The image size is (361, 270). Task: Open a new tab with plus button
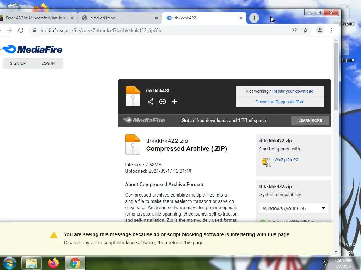pos(254,18)
